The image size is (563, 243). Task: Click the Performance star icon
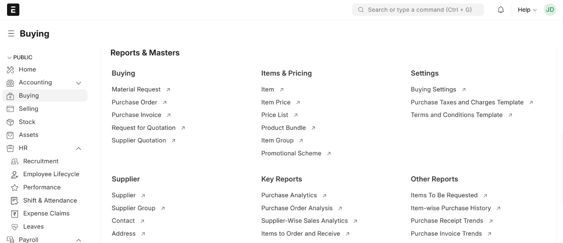pos(14,187)
